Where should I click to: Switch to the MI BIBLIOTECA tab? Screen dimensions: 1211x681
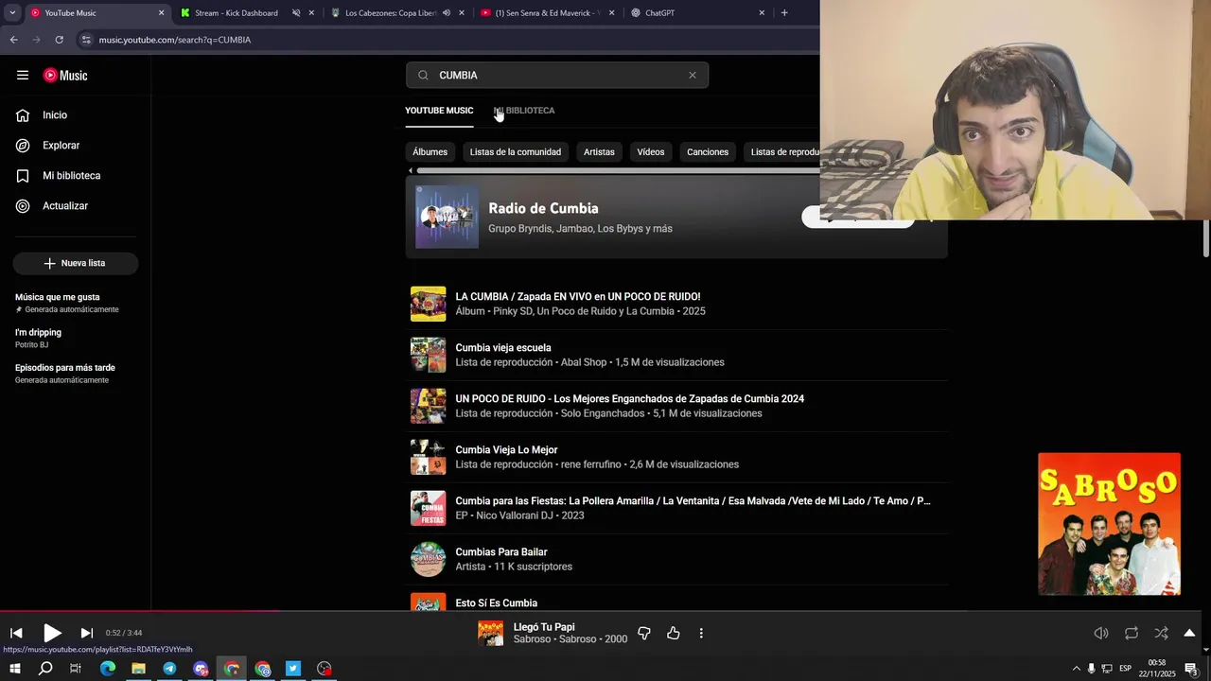524,111
